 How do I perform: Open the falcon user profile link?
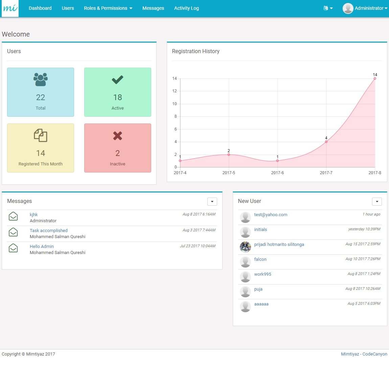point(260,259)
